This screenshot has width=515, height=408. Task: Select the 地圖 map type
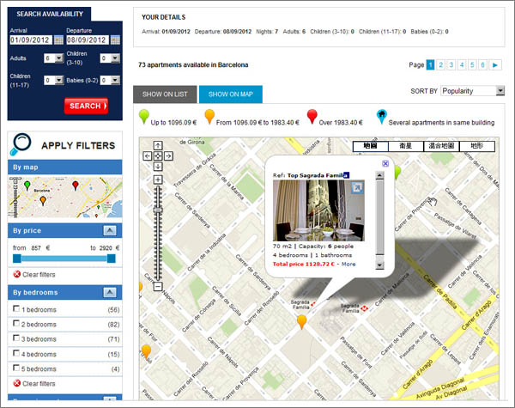pyautogui.click(x=371, y=146)
